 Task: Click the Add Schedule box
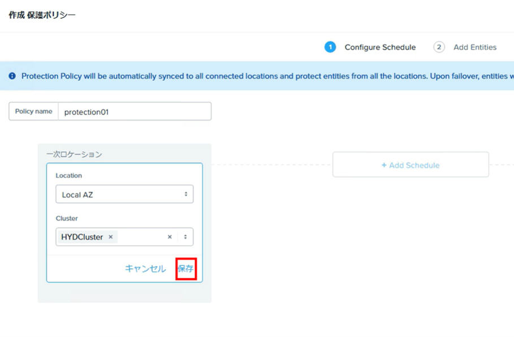pos(411,165)
